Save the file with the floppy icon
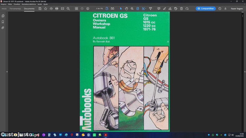246x138 pixels. point(40,9)
